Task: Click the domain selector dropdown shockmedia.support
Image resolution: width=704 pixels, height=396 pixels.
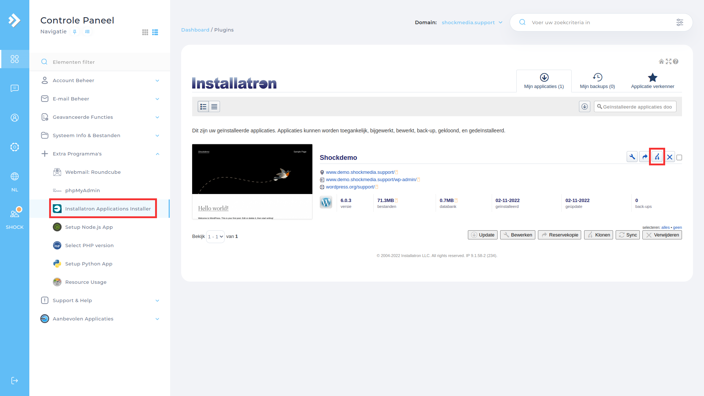Action: 472,22
